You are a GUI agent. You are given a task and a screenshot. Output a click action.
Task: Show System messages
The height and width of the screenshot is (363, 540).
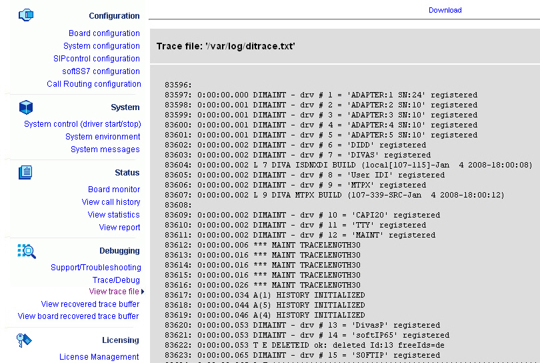point(105,149)
